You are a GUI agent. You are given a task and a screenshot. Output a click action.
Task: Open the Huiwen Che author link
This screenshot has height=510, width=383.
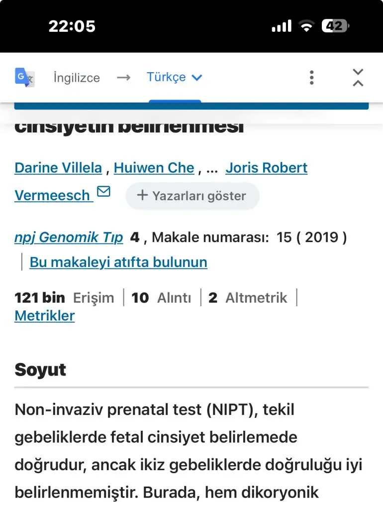[154, 168]
